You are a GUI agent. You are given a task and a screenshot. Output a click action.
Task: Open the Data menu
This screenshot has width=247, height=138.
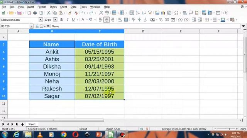pyautogui.click(x=73, y=7)
